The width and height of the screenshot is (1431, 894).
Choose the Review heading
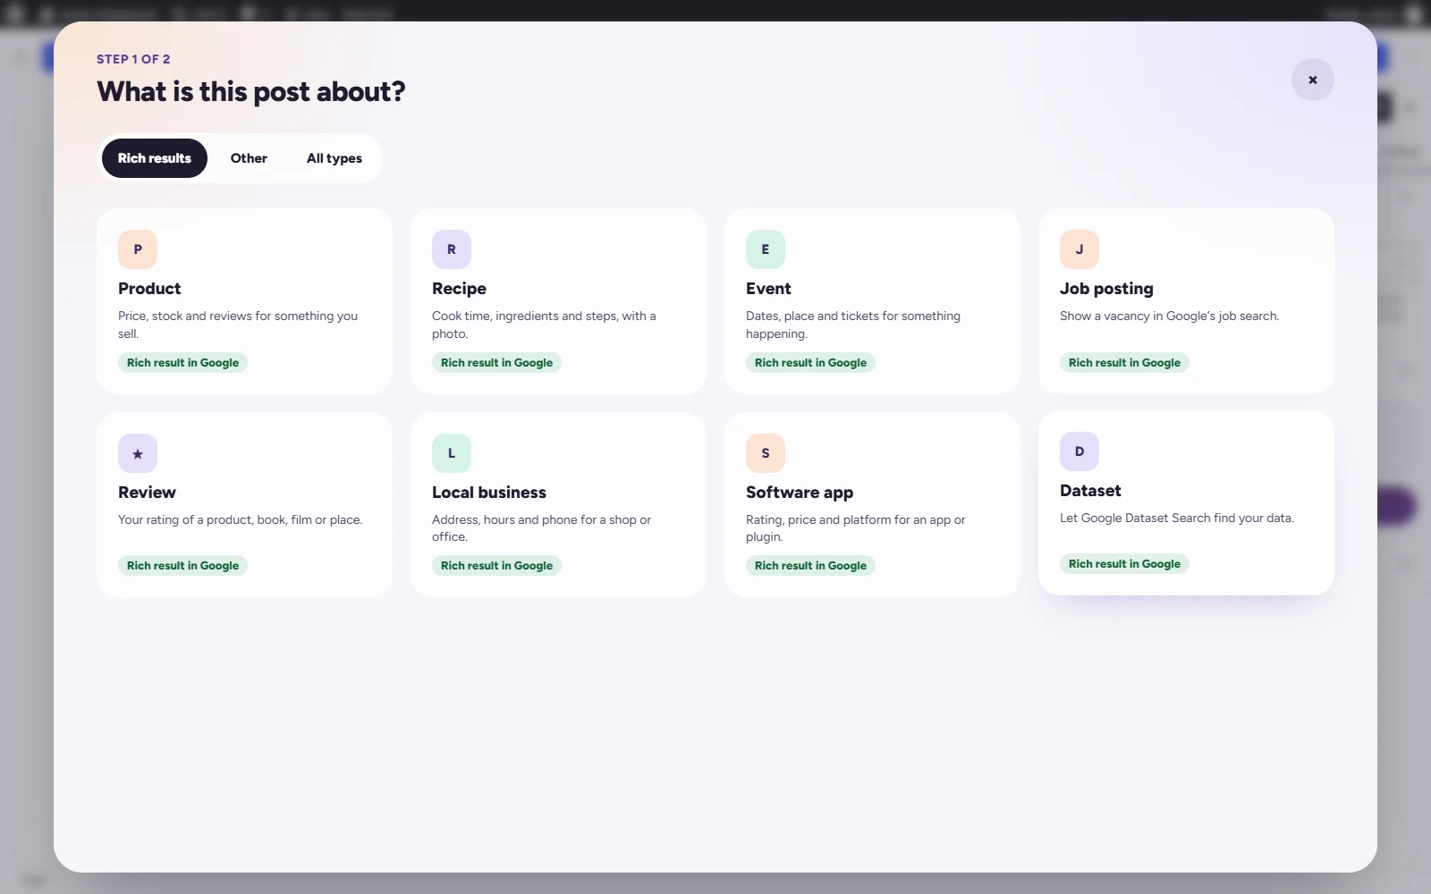point(147,493)
